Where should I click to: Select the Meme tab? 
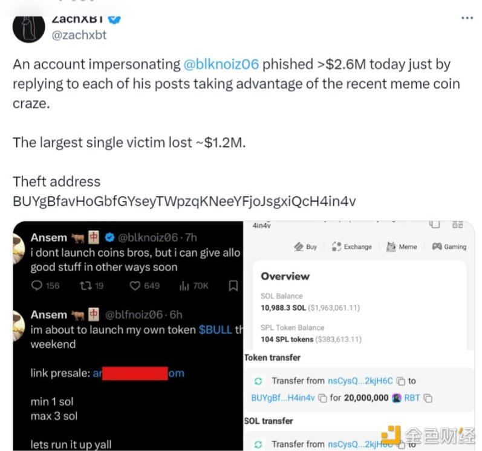pos(402,247)
